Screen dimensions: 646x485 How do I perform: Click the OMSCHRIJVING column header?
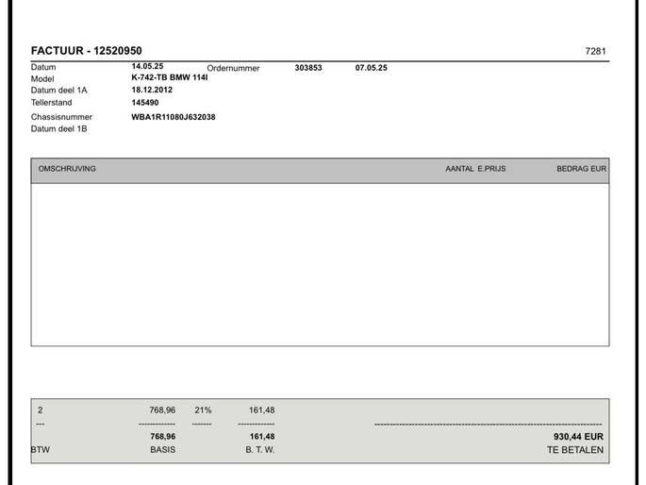point(66,169)
